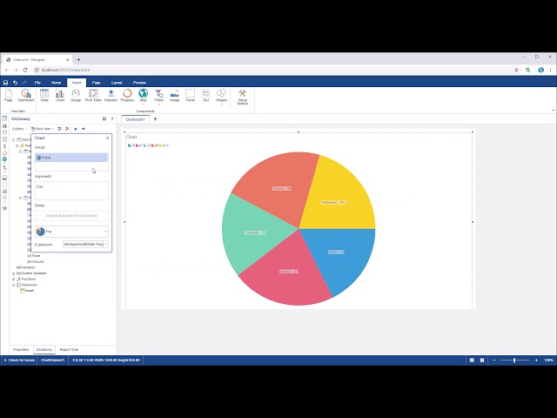Viewport: 557px width, 418px height.
Task: Close the Chart editor popup
Action: tap(108, 138)
